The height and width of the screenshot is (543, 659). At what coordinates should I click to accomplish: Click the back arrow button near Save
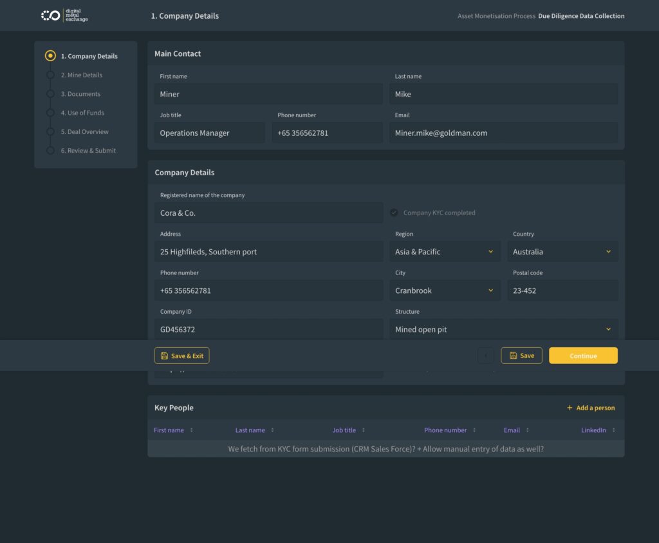point(486,356)
